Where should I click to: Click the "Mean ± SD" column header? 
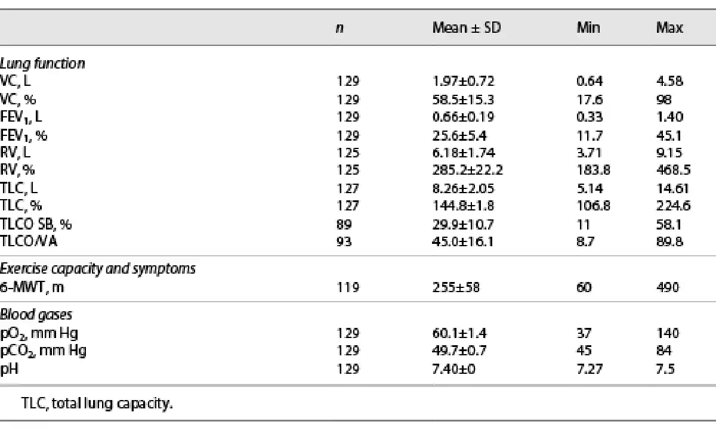(x=467, y=28)
